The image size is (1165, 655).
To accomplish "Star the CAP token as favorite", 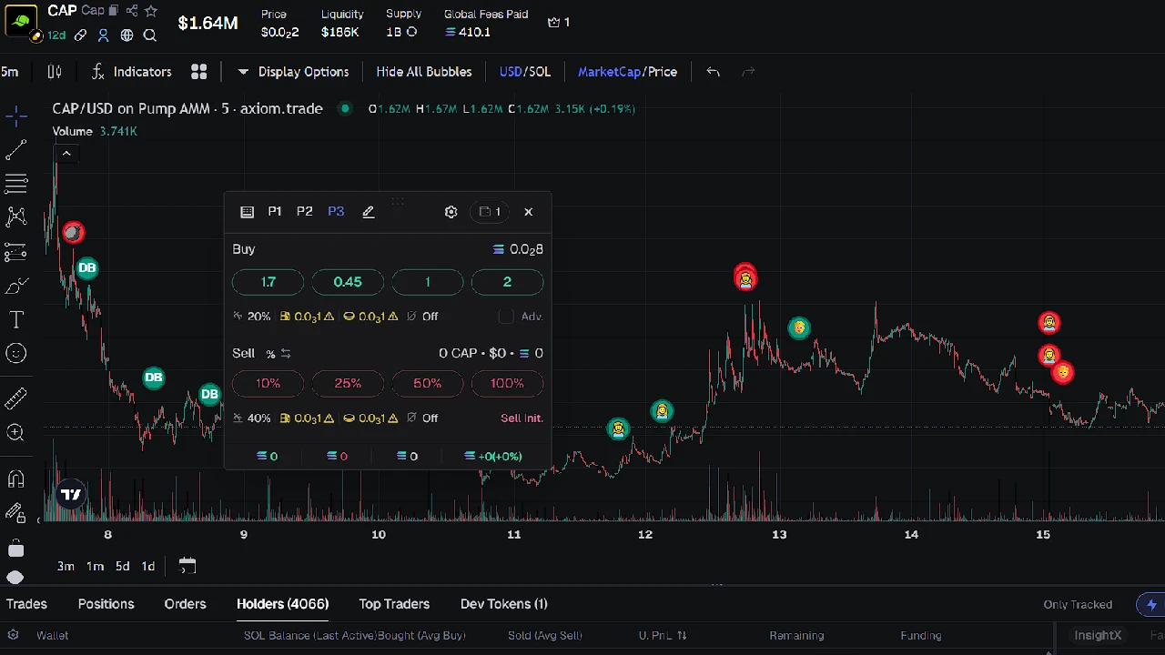I will tap(150, 11).
